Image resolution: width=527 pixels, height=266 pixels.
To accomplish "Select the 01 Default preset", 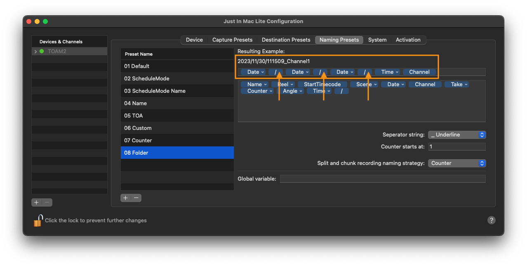I will (x=177, y=66).
